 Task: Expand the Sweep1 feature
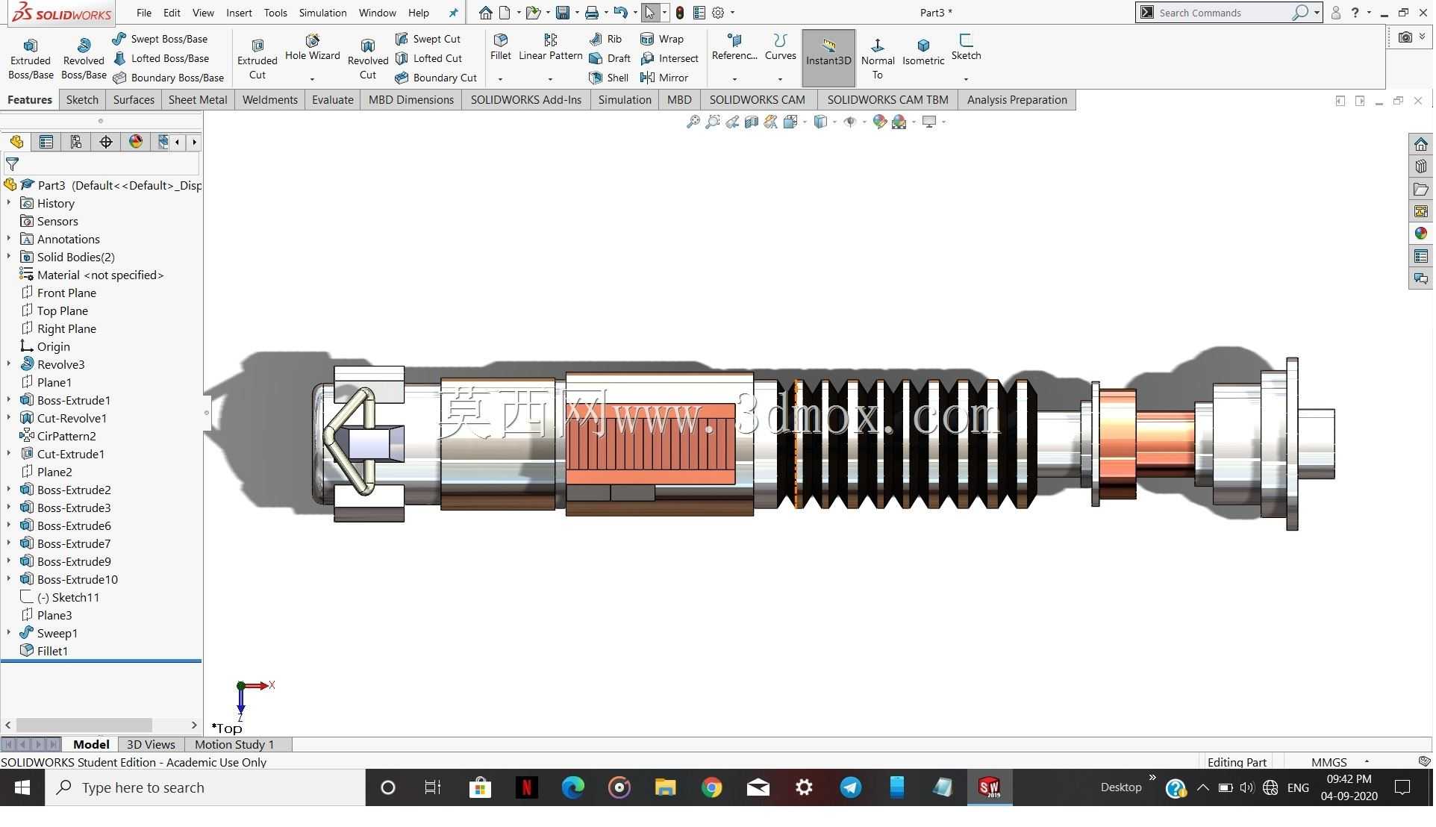click(9, 633)
